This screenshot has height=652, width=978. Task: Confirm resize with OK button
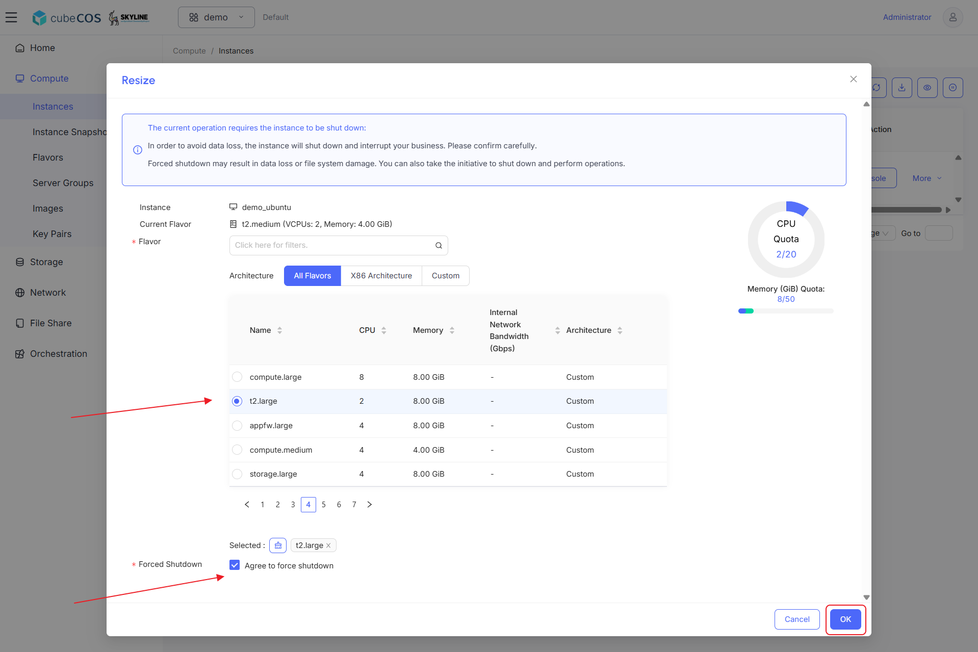(845, 619)
